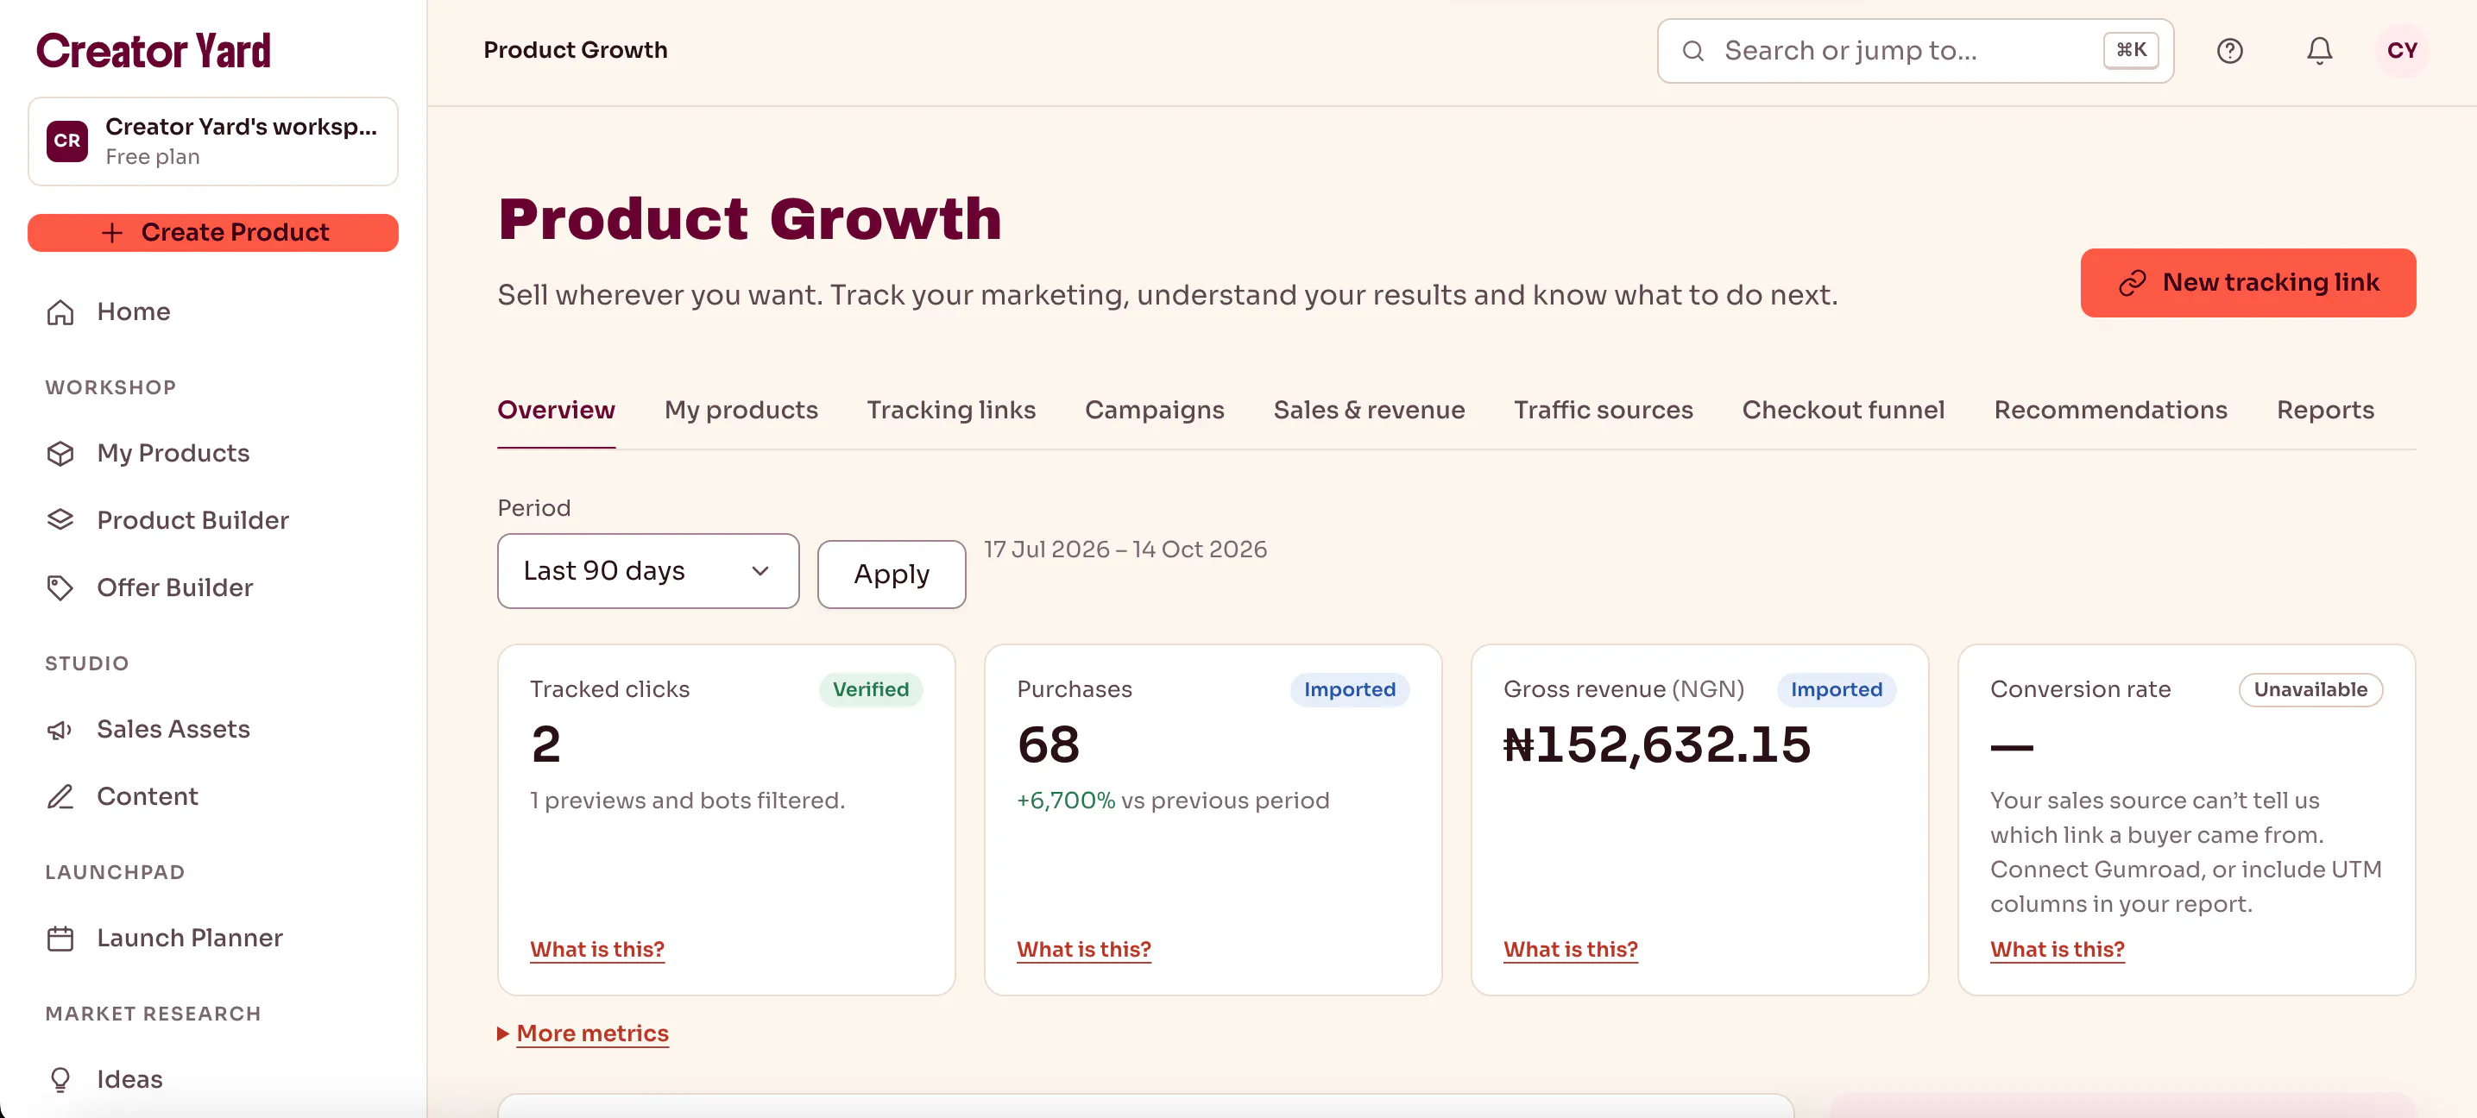This screenshot has height=1118, width=2477.
Task: Switch to the Tracking links tab
Action: (x=950, y=411)
